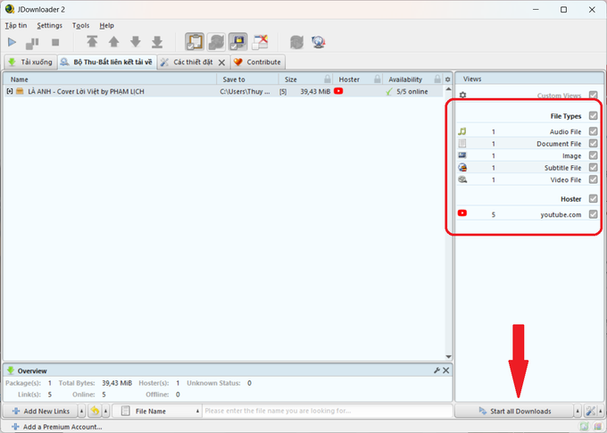Expand the Add New Links dropdown arrow
Image resolution: width=607 pixels, height=433 pixels.
pyautogui.click(x=82, y=411)
